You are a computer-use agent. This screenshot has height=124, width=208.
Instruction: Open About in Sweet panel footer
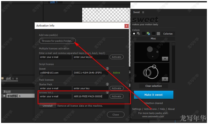point(171,109)
